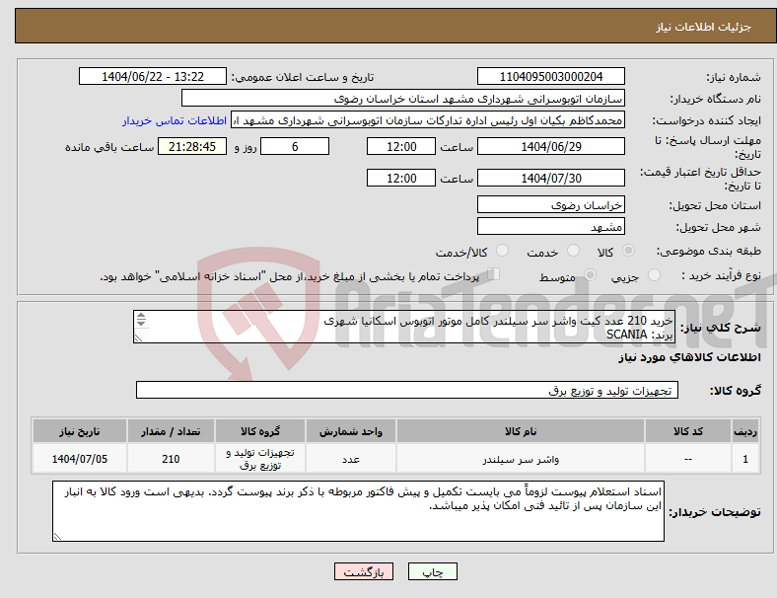Click the توضیحات خریدار text area

pyautogui.click(x=358, y=511)
